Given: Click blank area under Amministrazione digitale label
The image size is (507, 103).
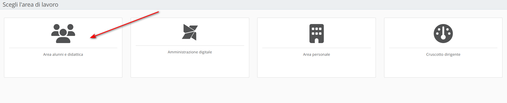Looking at the screenshot, I should point(190,66).
